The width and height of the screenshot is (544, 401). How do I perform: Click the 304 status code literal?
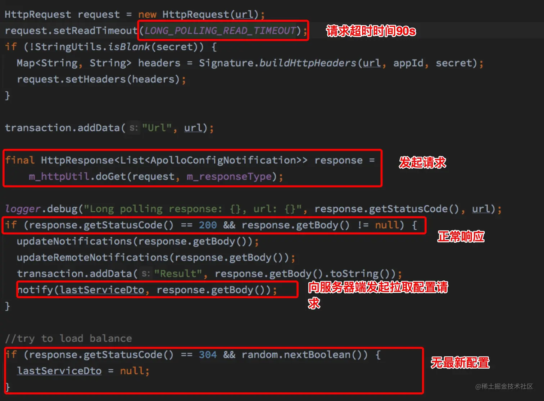pyautogui.click(x=208, y=355)
